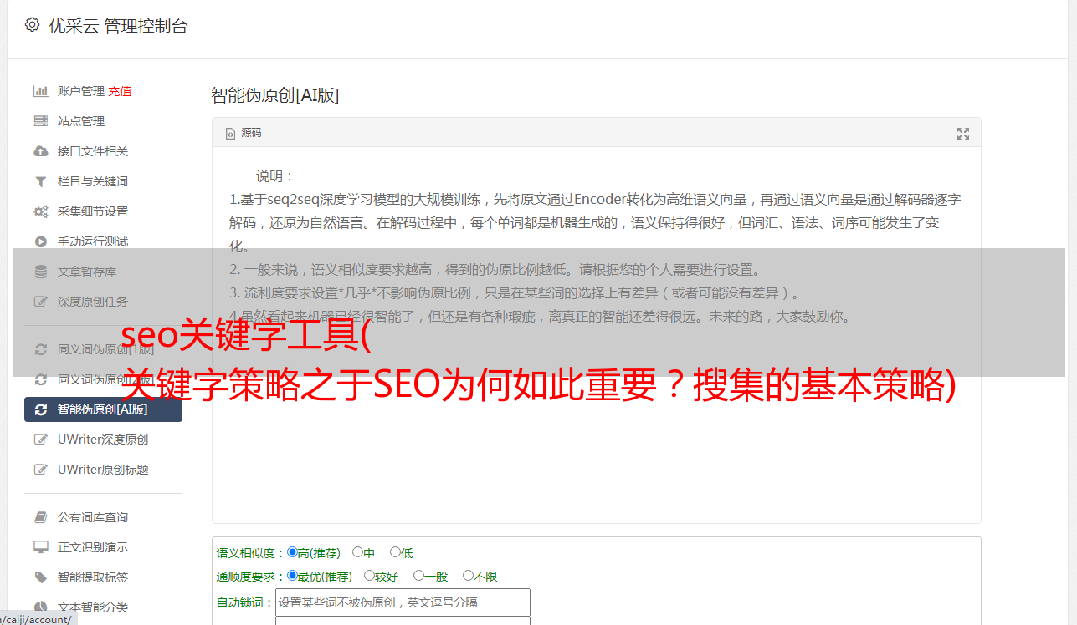Screen dimensions: 1077x625
Task: Open the active 智能伪原创[AI版] menu item
Action: point(104,409)
